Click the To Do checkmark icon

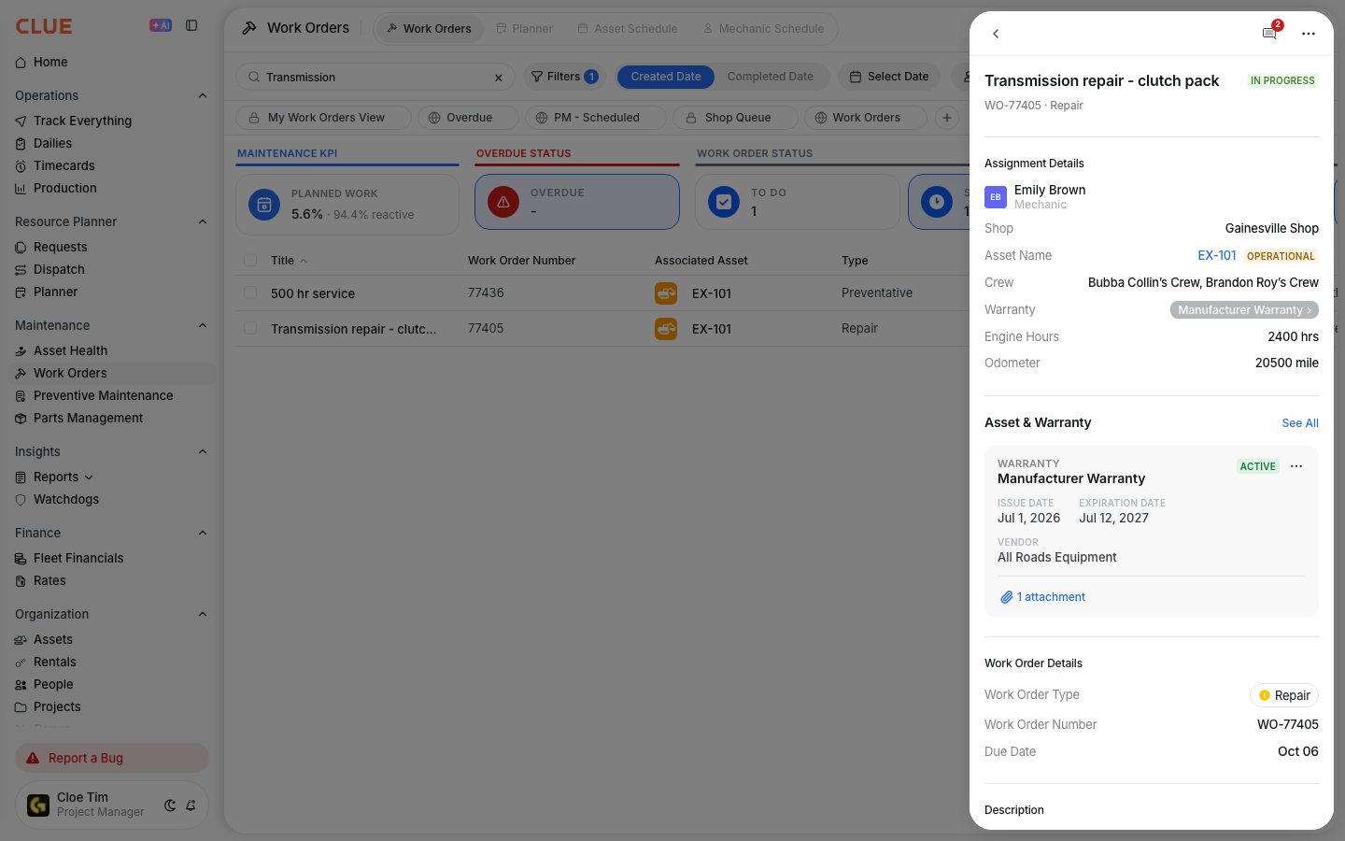(x=724, y=202)
